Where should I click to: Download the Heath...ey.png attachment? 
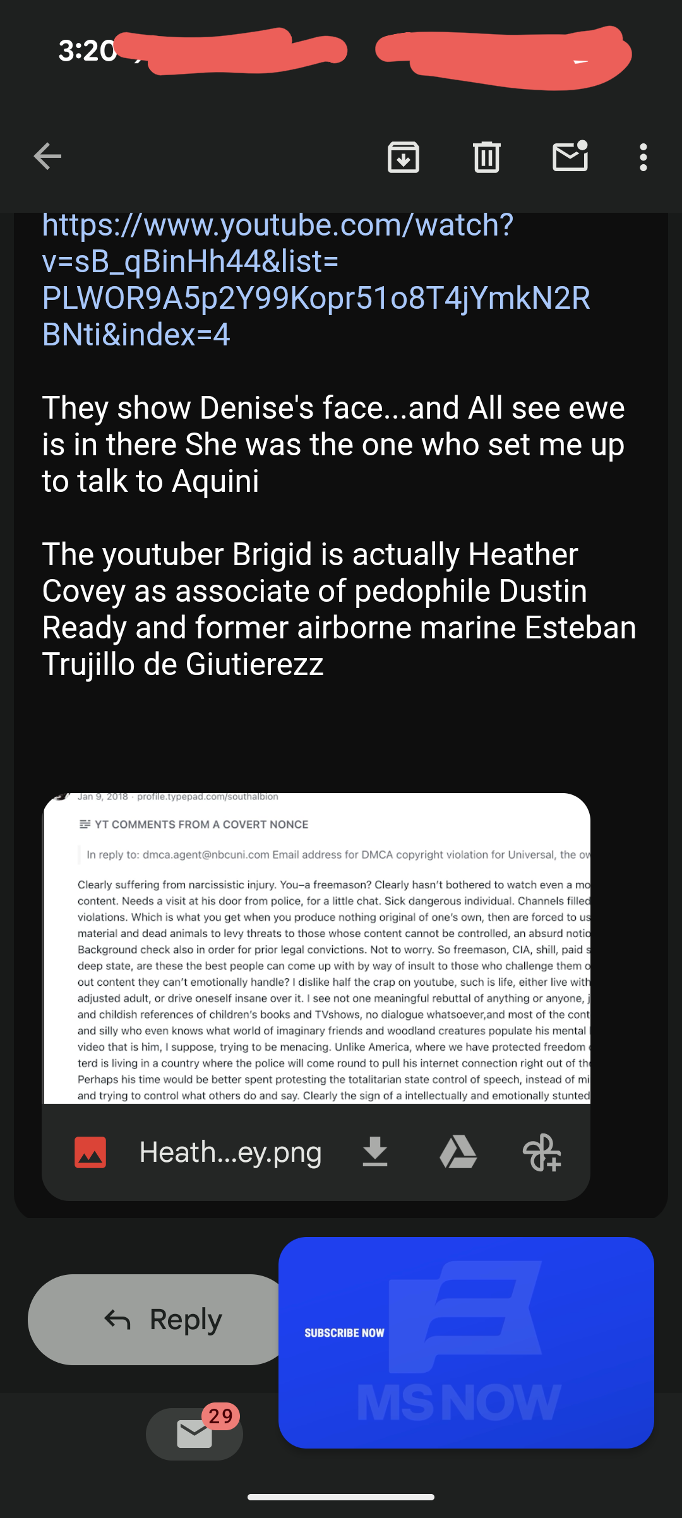[375, 1152]
